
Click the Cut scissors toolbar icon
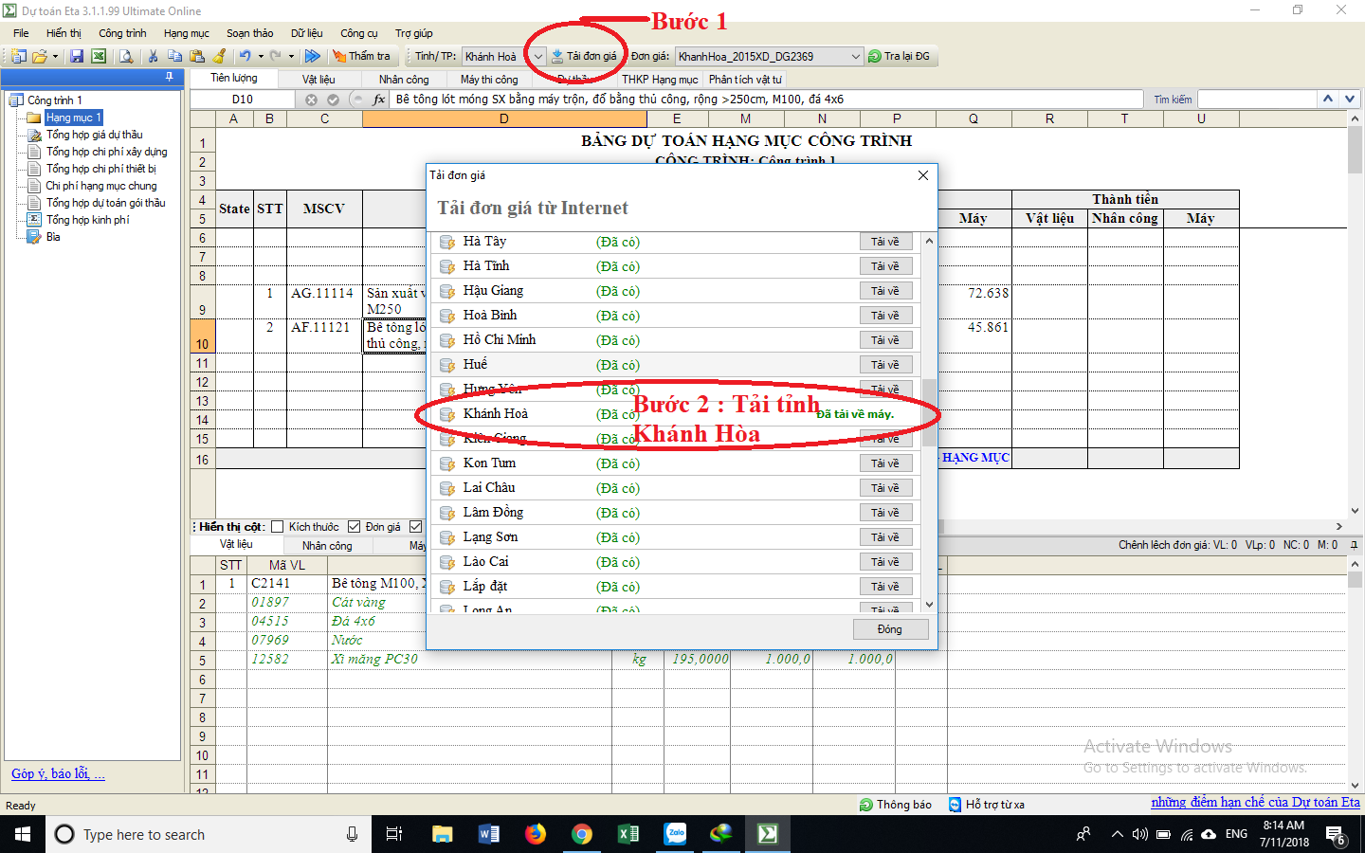[x=153, y=57]
